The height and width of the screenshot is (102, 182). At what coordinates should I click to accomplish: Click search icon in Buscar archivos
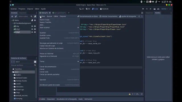pyautogui.click(x=35, y=65)
